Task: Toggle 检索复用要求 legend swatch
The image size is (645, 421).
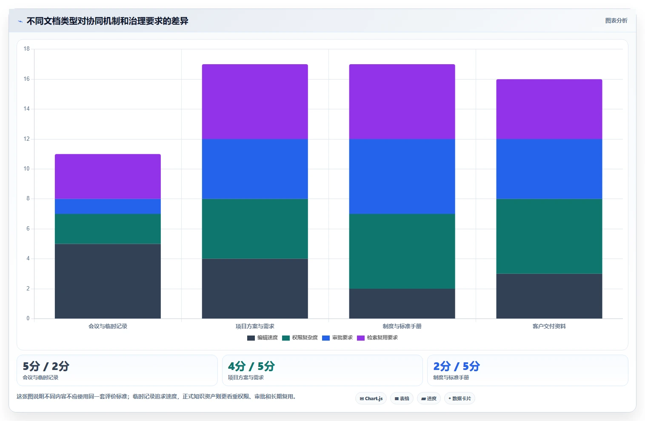Action: [361, 338]
